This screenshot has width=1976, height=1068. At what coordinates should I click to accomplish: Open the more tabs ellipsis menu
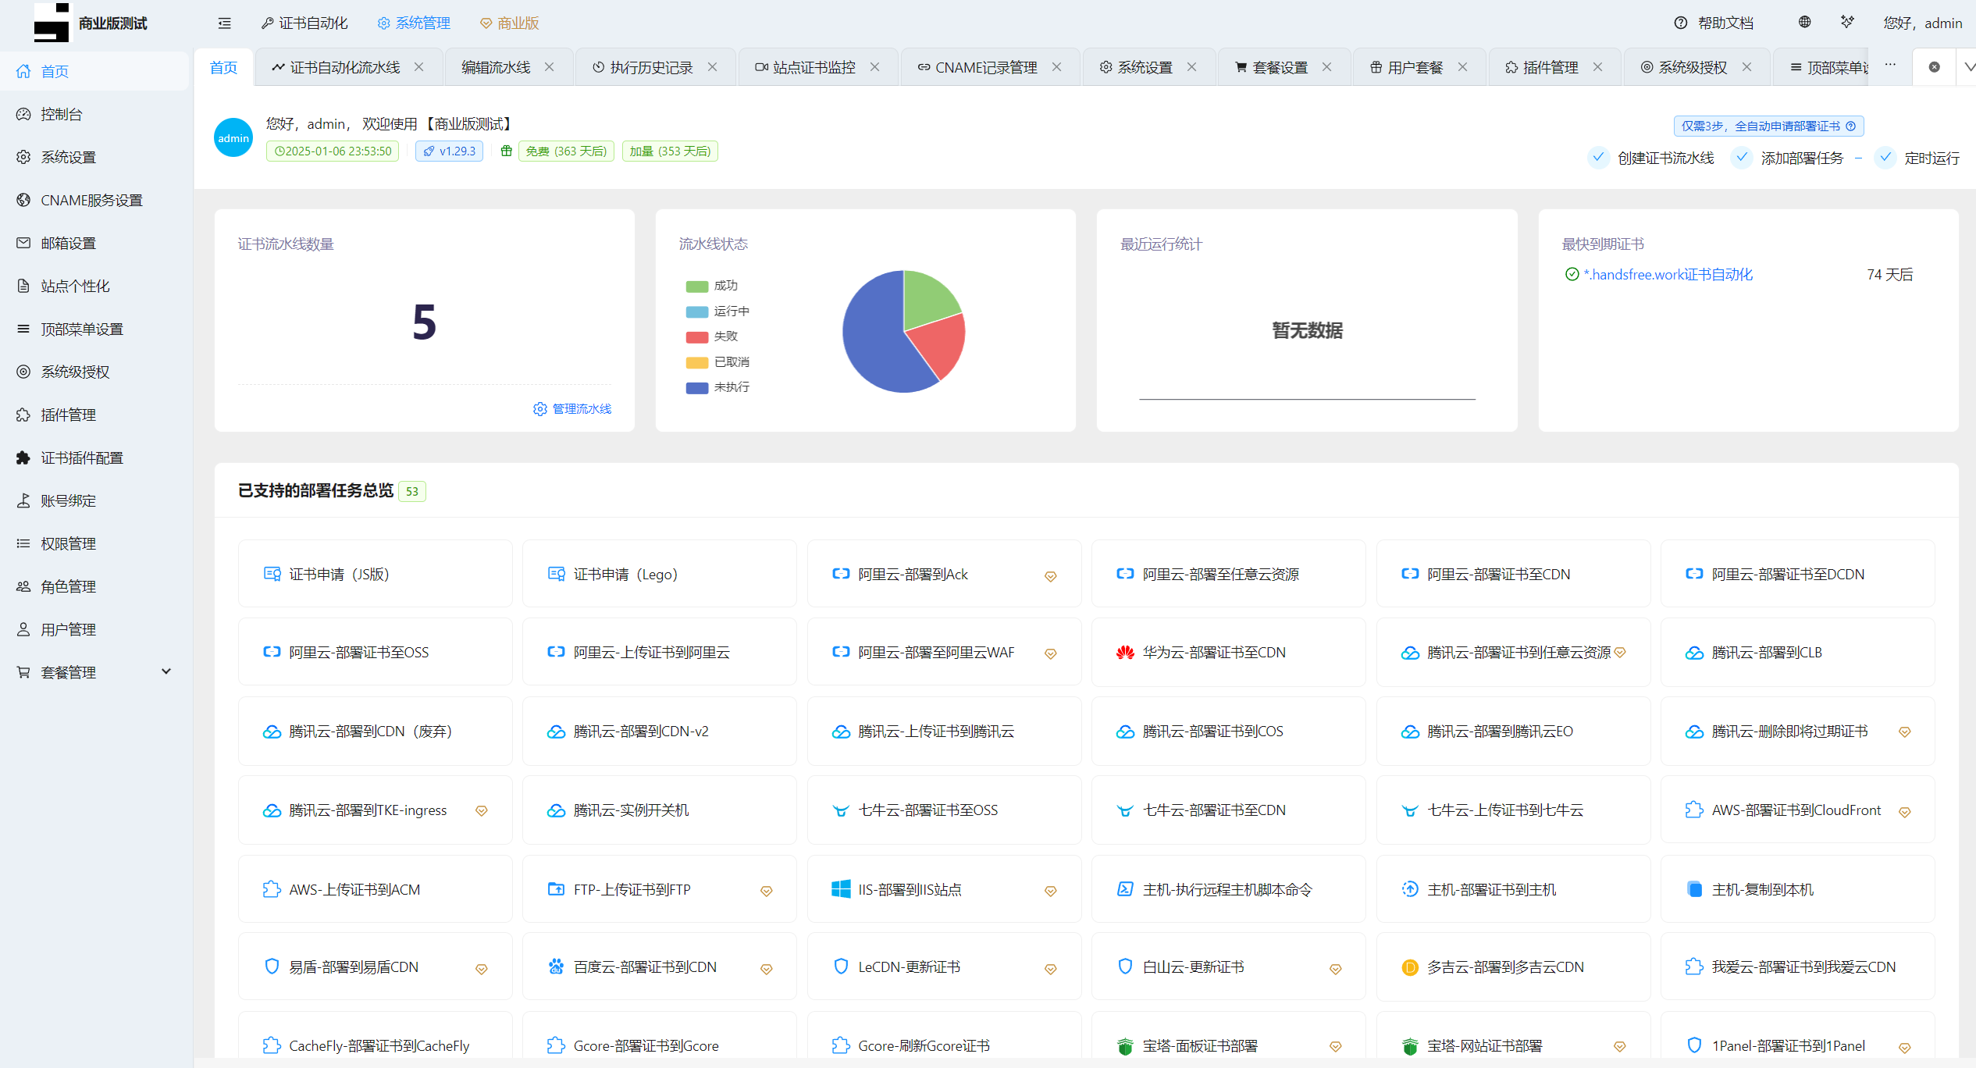pos(1889,66)
